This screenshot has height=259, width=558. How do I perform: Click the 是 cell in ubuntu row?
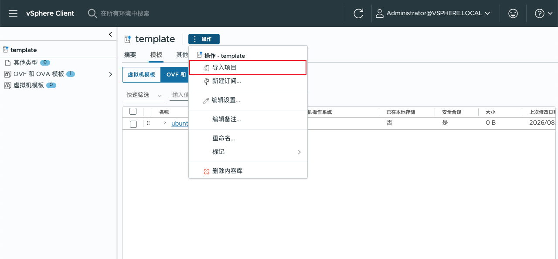pyautogui.click(x=445, y=123)
